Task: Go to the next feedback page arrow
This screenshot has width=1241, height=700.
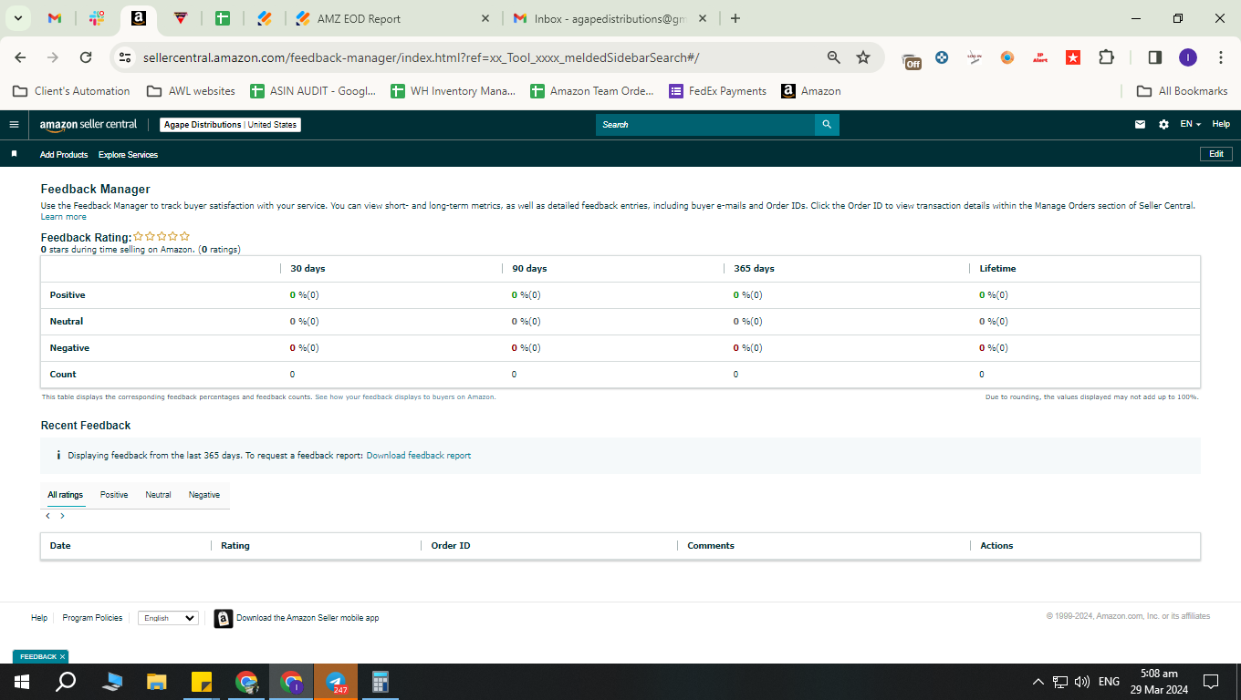Action: pos(62,516)
